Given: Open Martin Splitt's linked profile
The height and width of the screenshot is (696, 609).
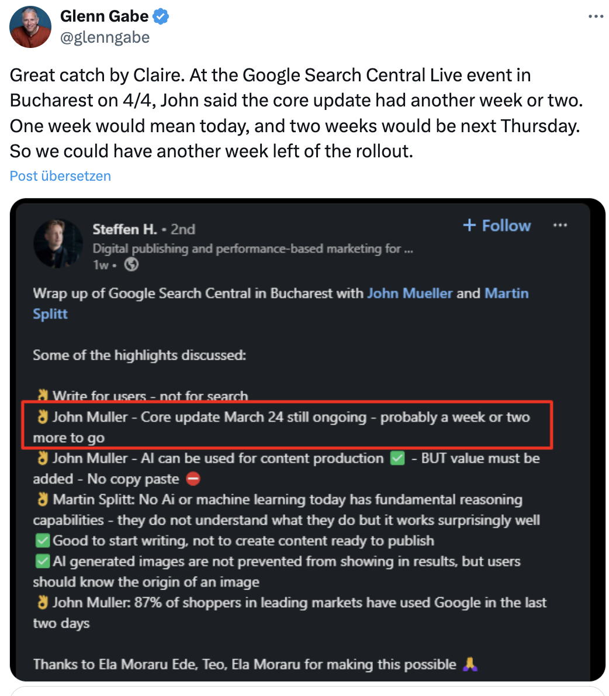Looking at the screenshot, I should coord(507,293).
